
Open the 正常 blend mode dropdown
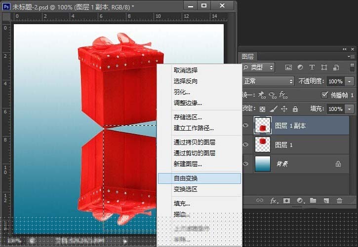[268, 81]
